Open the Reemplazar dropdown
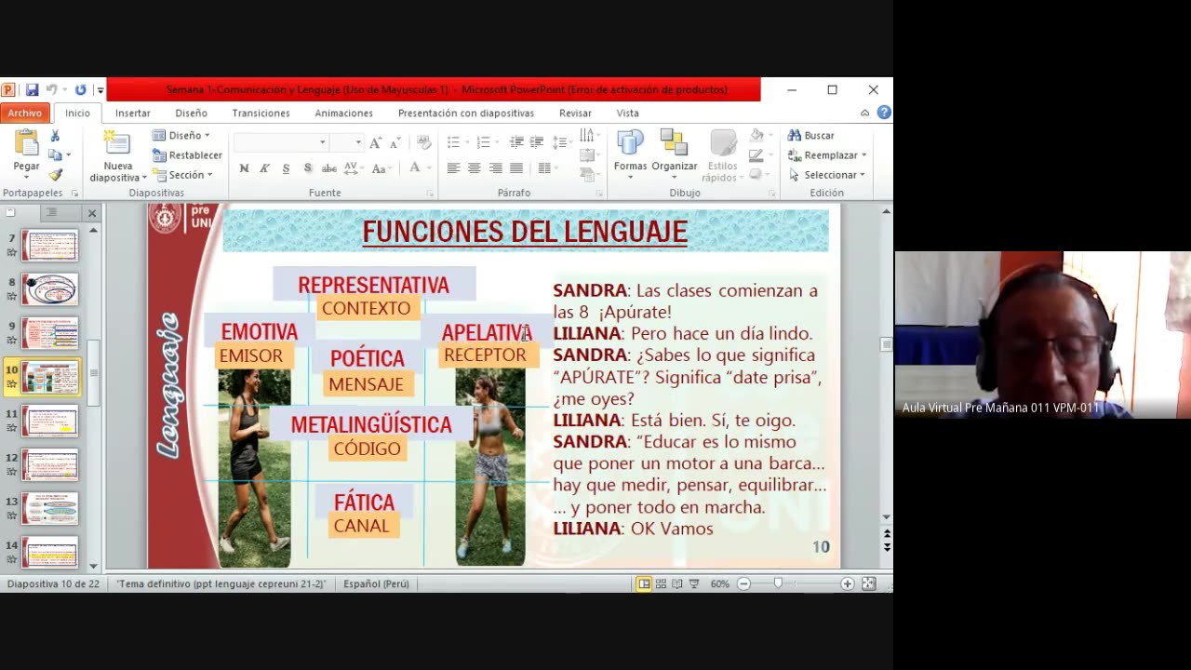 (x=827, y=155)
